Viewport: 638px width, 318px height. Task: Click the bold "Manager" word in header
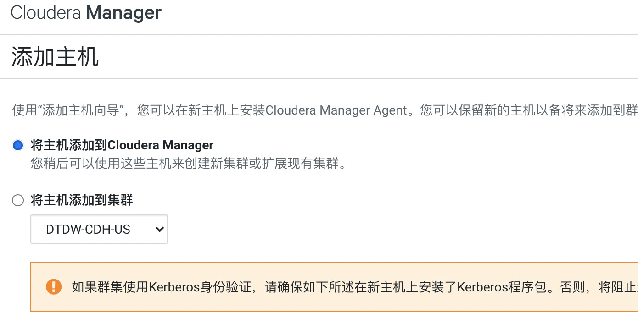click(124, 12)
